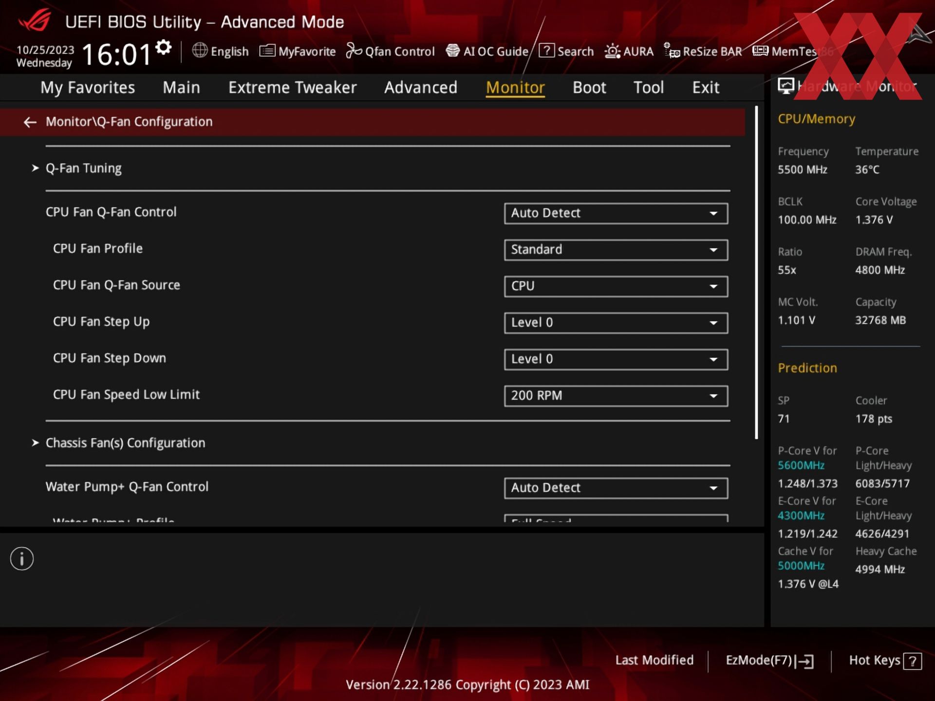
Task: Click the 5600MHz P-Core prediction value
Action: [801, 465]
